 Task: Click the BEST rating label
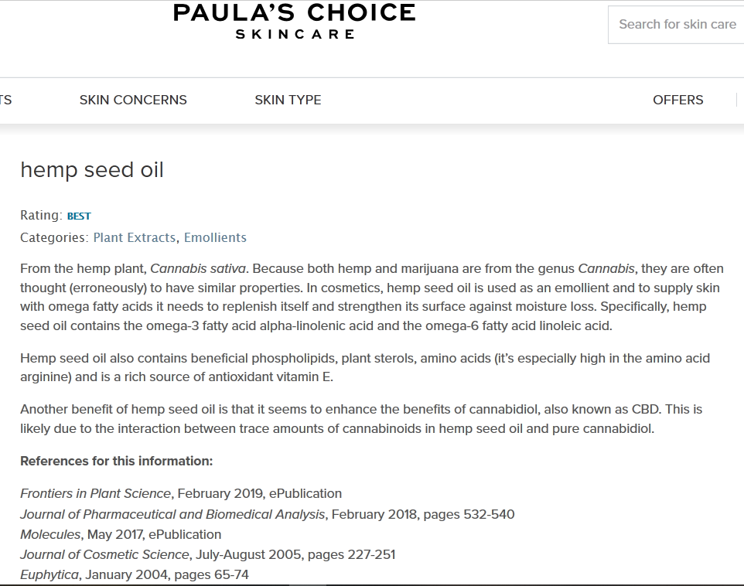point(79,216)
